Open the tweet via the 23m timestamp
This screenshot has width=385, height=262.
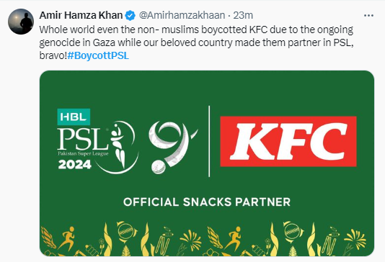coord(243,15)
